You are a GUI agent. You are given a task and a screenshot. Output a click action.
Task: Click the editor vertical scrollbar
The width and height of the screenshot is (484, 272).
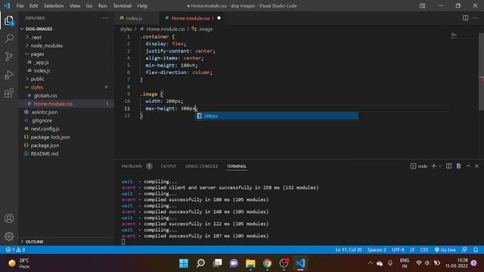[481, 71]
